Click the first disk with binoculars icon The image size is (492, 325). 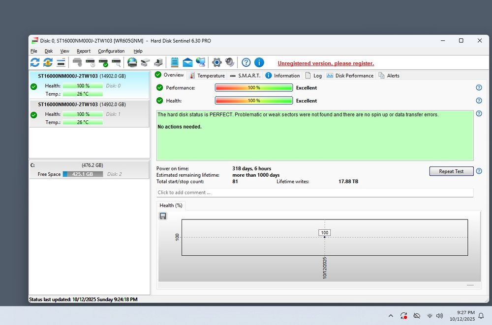pyautogui.click(x=145, y=62)
